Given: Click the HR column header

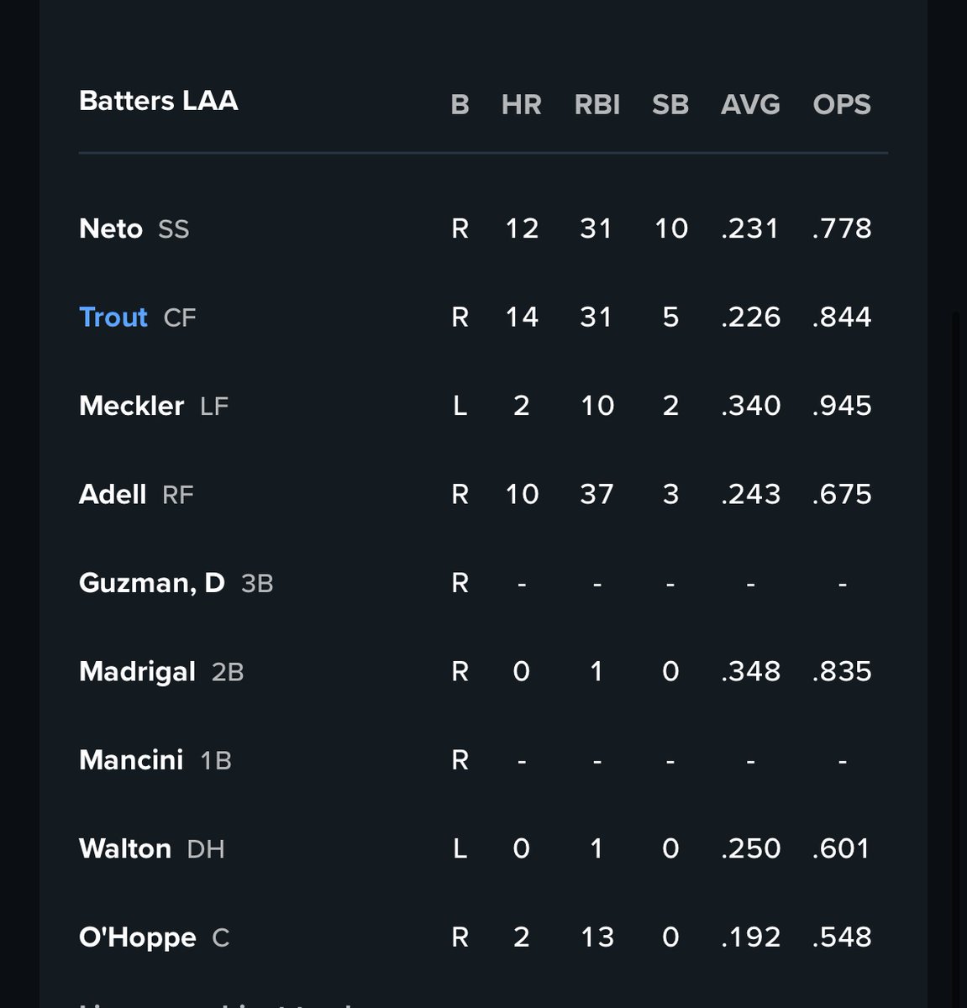Looking at the screenshot, I should pyautogui.click(x=522, y=104).
